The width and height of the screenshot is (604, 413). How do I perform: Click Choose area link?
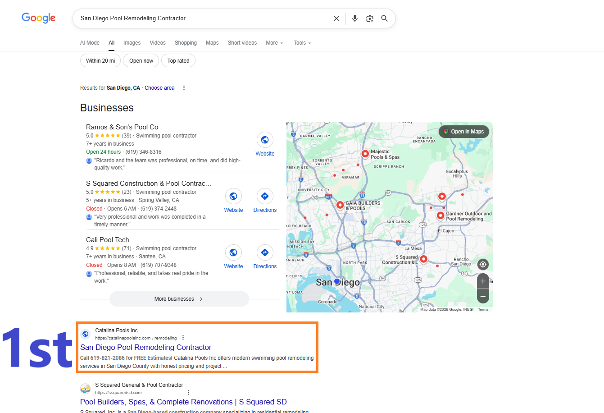[159, 88]
